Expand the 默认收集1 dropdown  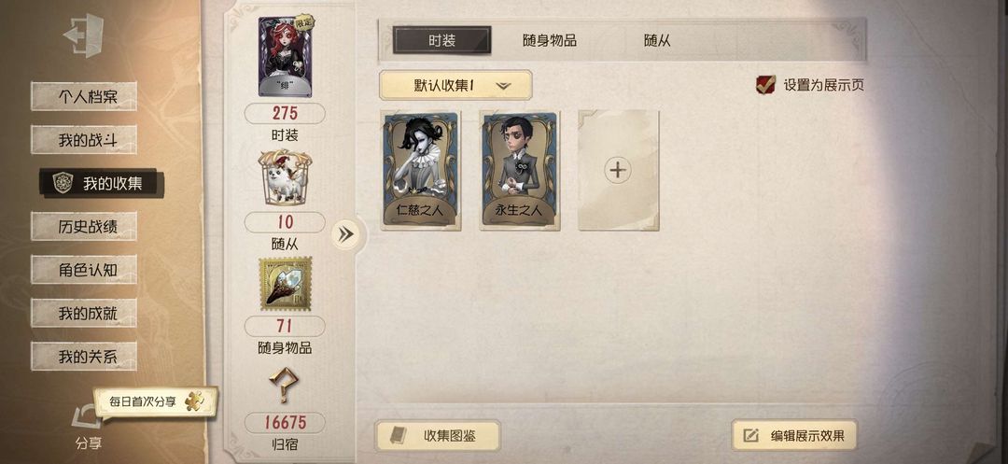pos(455,85)
